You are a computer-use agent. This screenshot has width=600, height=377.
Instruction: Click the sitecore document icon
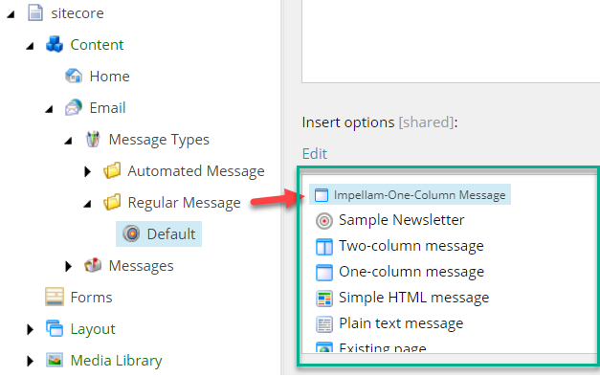pos(35,12)
